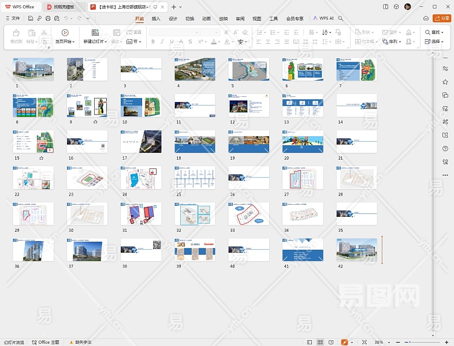Click the more options dots in right sidebar
The image size is (454, 346).
(445, 175)
